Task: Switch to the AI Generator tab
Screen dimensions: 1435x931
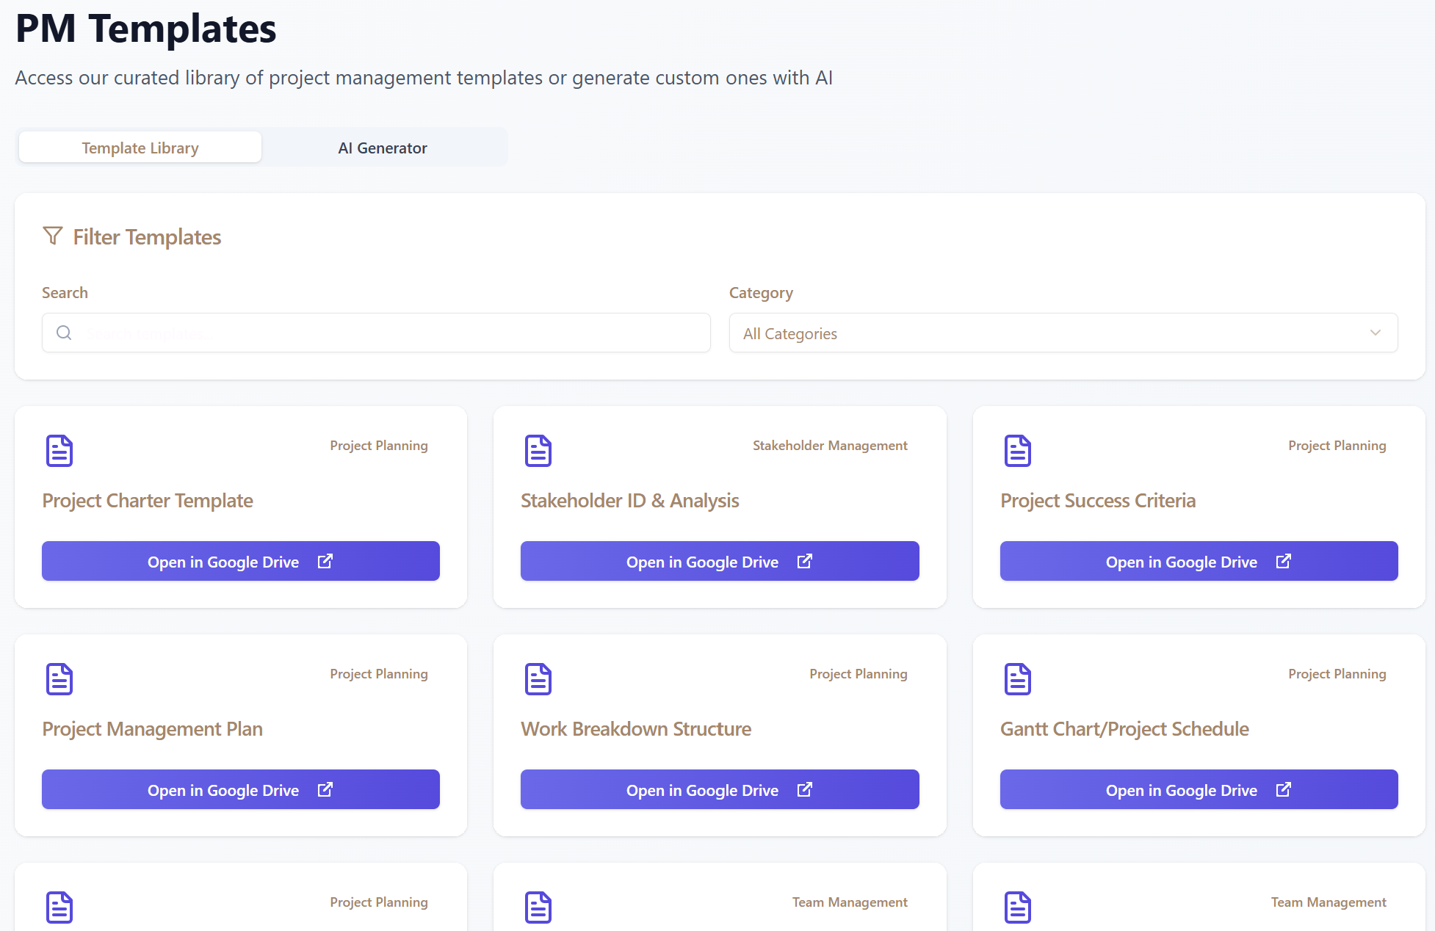Action: pos(382,148)
